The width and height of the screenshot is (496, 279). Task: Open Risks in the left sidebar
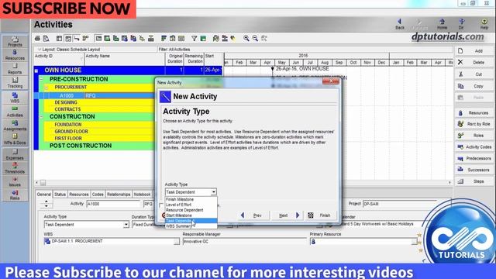coord(15,195)
